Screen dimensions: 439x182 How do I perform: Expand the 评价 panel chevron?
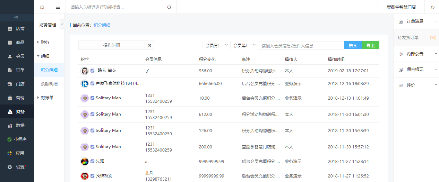coord(436,85)
